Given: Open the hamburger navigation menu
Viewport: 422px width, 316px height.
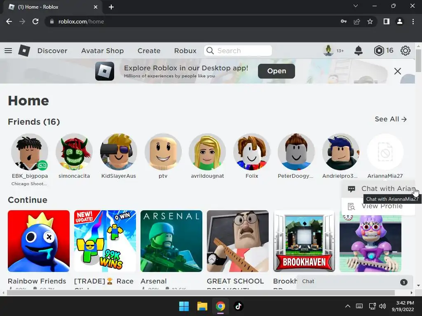Looking at the screenshot, I should (8, 51).
